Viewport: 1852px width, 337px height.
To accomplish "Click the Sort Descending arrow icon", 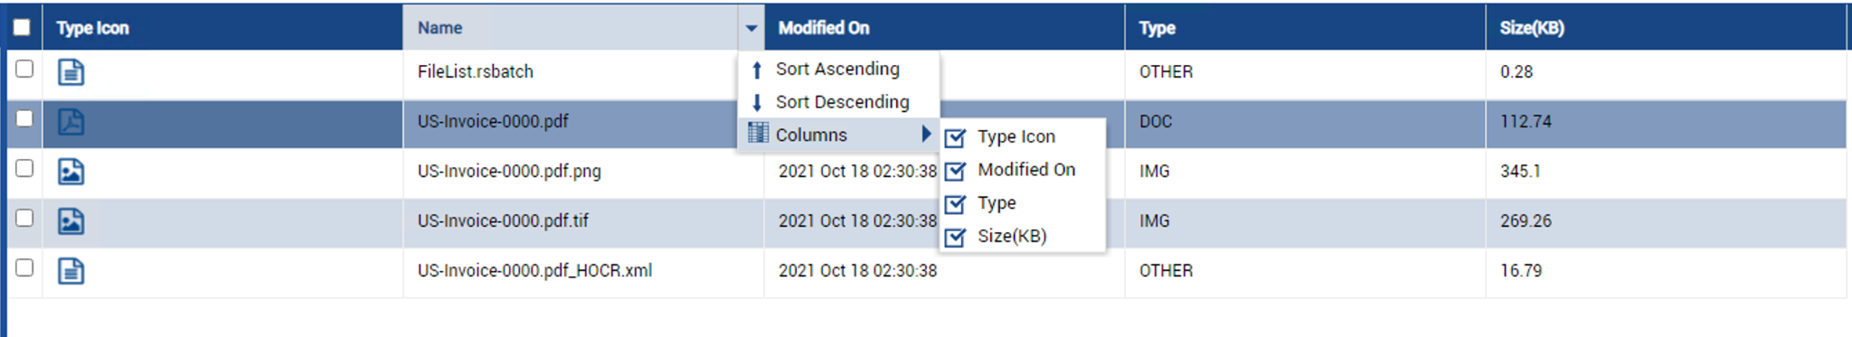I will (757, 102).
